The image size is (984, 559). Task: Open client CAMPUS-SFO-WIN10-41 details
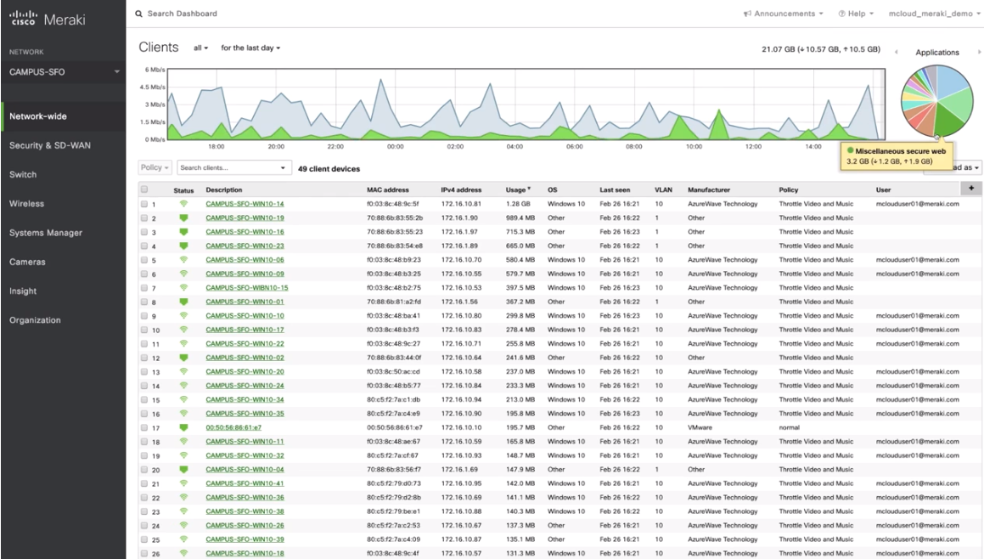pos(245,483)
